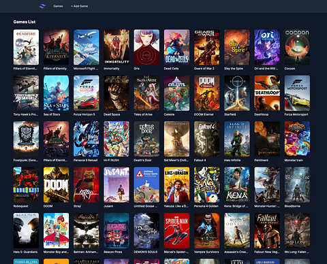Screen dimensions: 327x264
Task: Open the Games nav item
Action: (x=58, y=6)
